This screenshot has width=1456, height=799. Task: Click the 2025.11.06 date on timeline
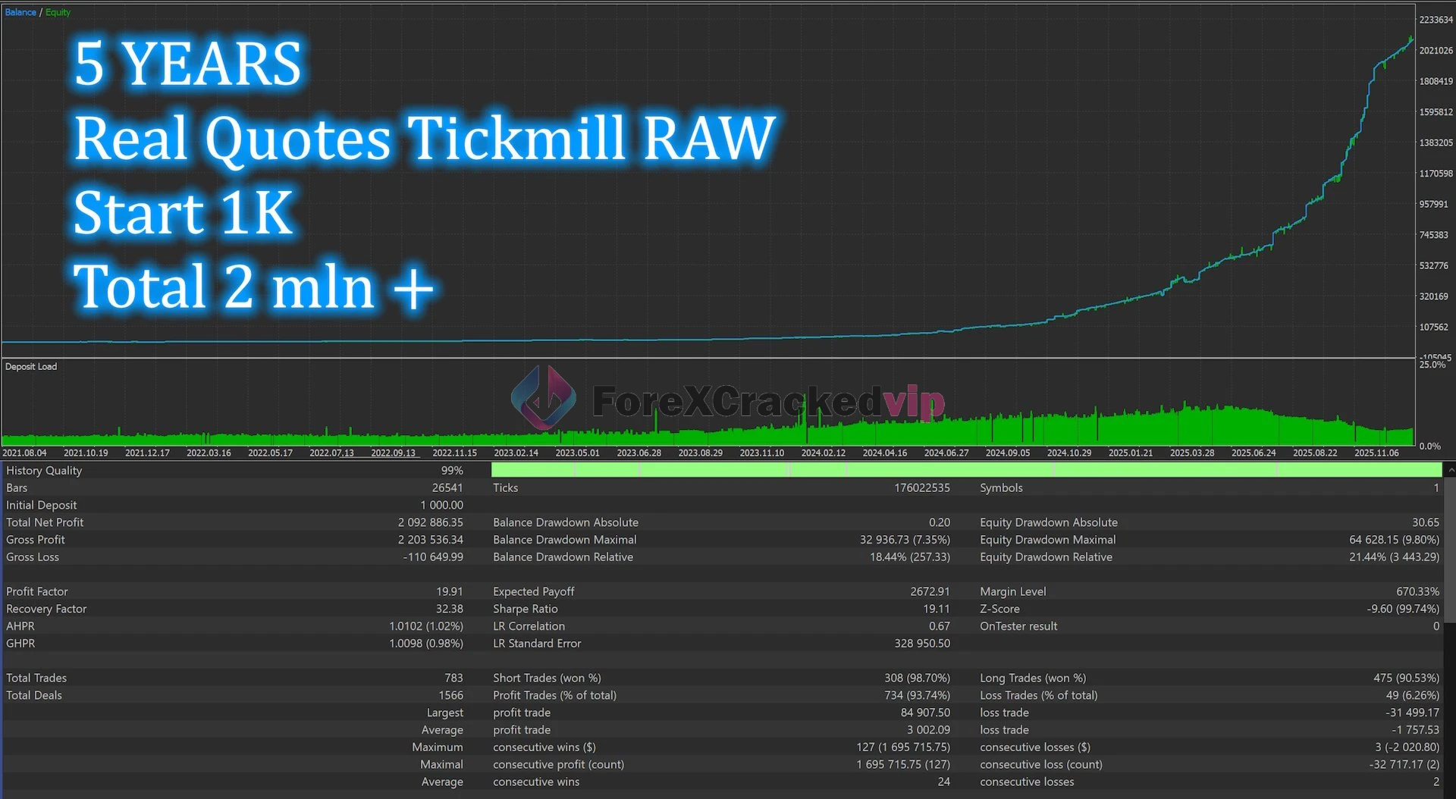[1376, 453]
